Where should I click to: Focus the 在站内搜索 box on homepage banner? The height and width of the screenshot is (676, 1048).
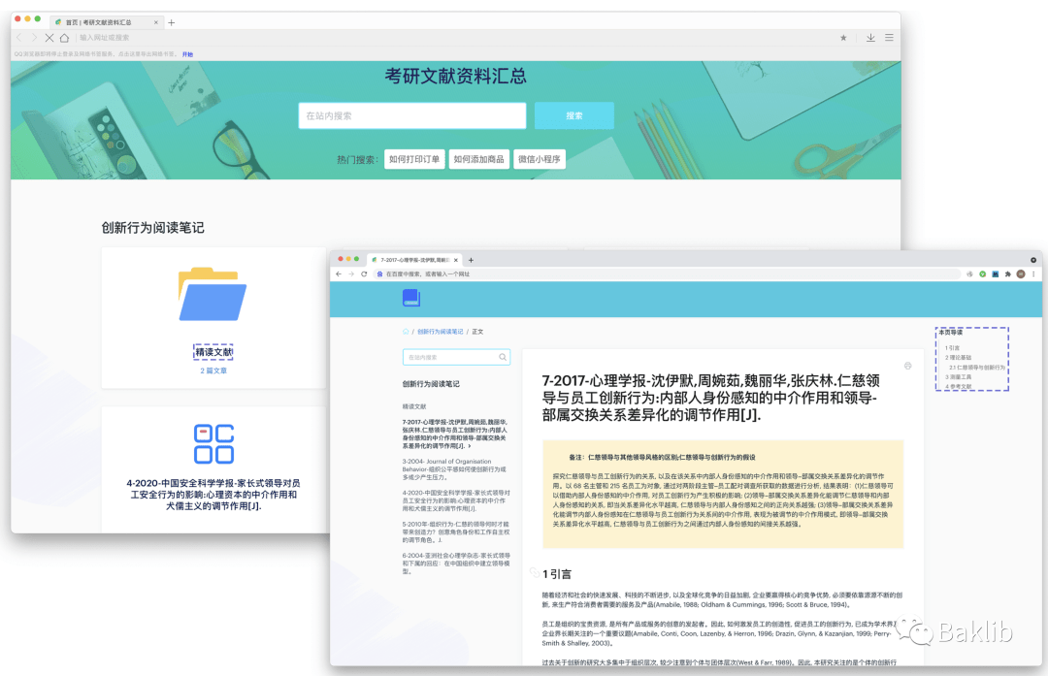click(x=412, y=115)
